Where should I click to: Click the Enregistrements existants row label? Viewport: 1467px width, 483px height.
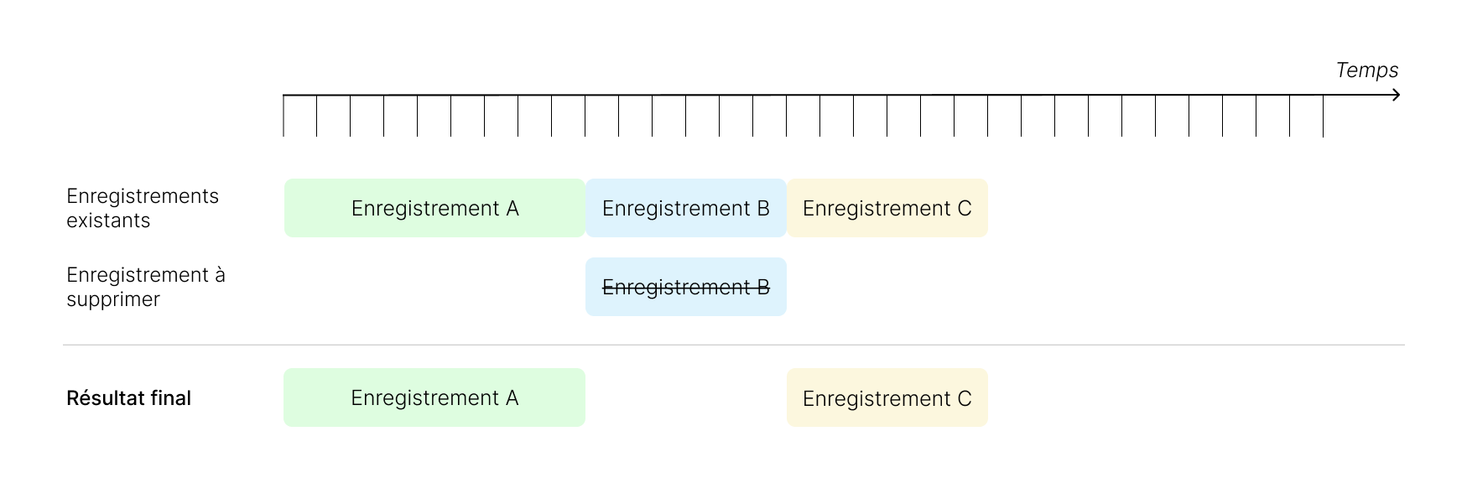142,208
